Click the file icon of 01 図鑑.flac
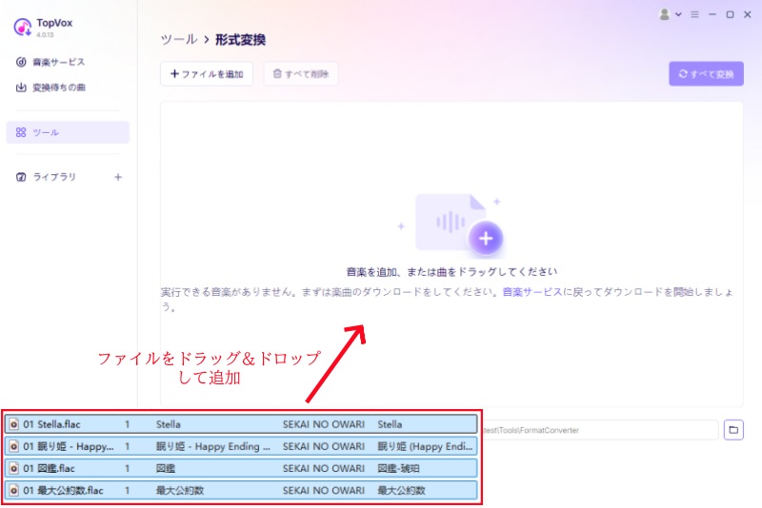Image resolution: width=762 pixels, height=508 pixels. [14, 468]
